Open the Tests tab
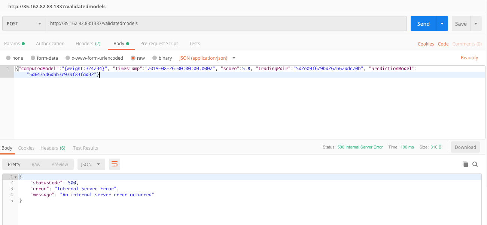The height and width of the screenshot is (225, 487). [195, 44]
